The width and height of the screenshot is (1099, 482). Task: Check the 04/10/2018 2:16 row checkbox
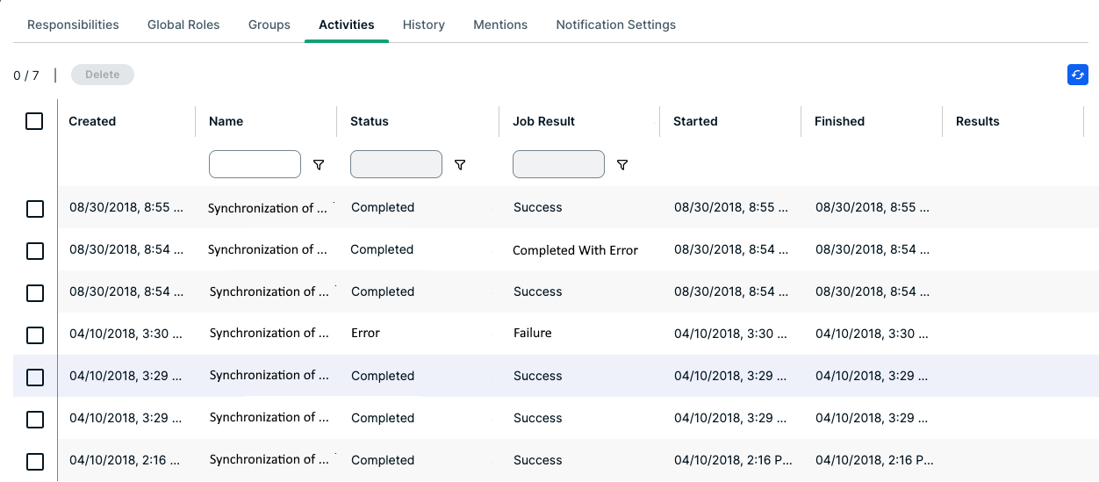35,461
